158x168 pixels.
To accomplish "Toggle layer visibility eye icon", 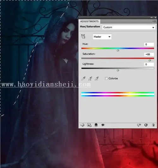I will pyautogui.click(x=103, y=125).
